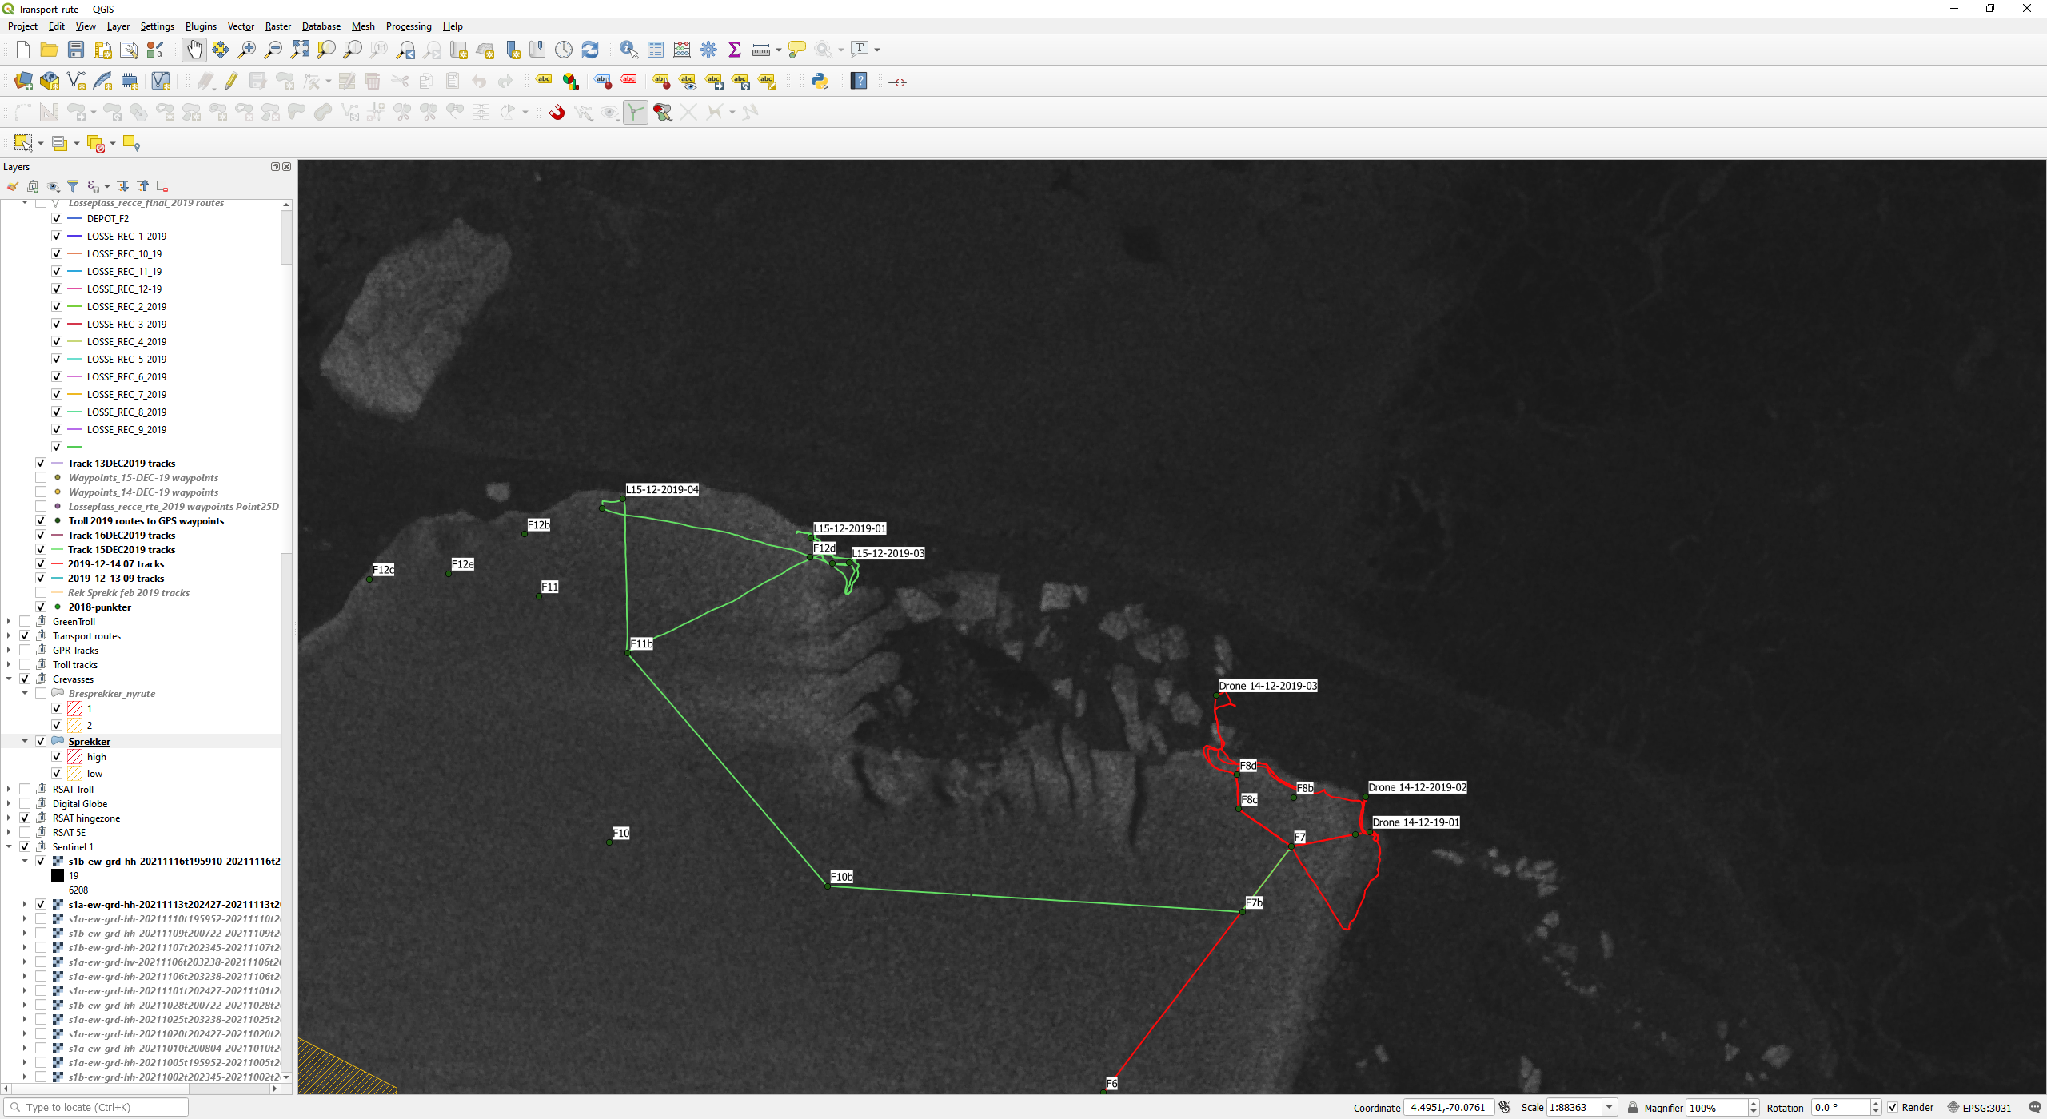Check the Rek Sprekk feb 2019 tracks box

(41, 592)
